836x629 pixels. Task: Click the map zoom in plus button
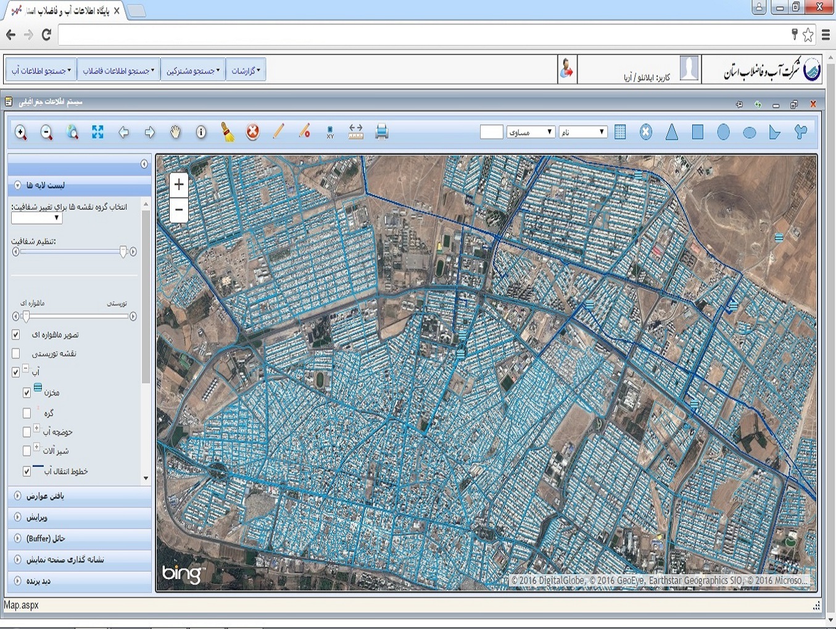[x=179, y=184]
